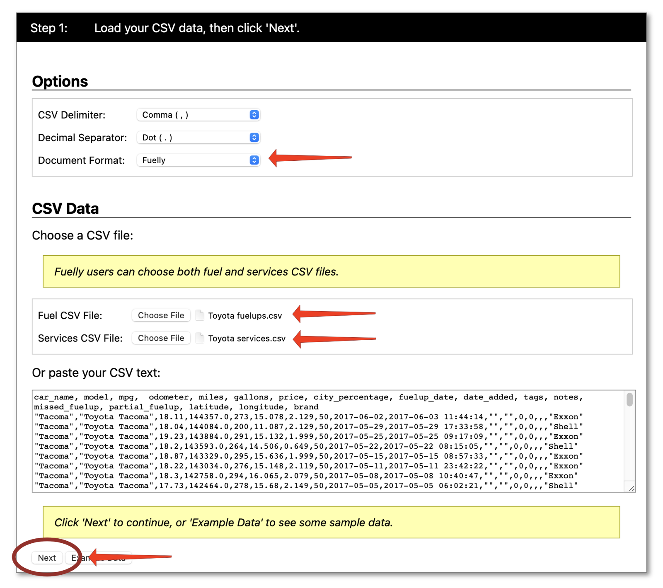The image size is (663, 588).
Task: Click the CSV row dated 2017-05-05
Action: click(x=306, y=486)
